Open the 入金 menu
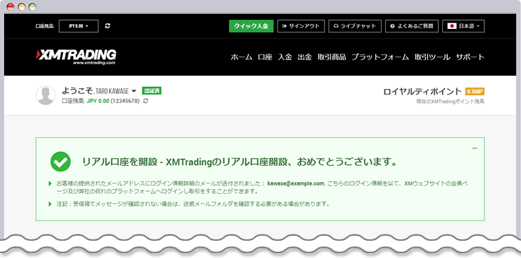This screenshot has height=258, width=521. click(x=285, y=57)
